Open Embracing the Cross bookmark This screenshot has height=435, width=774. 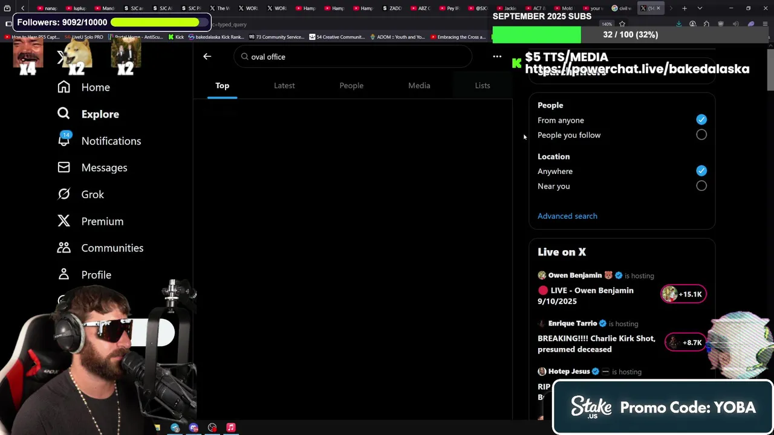(x=458, y=37)
